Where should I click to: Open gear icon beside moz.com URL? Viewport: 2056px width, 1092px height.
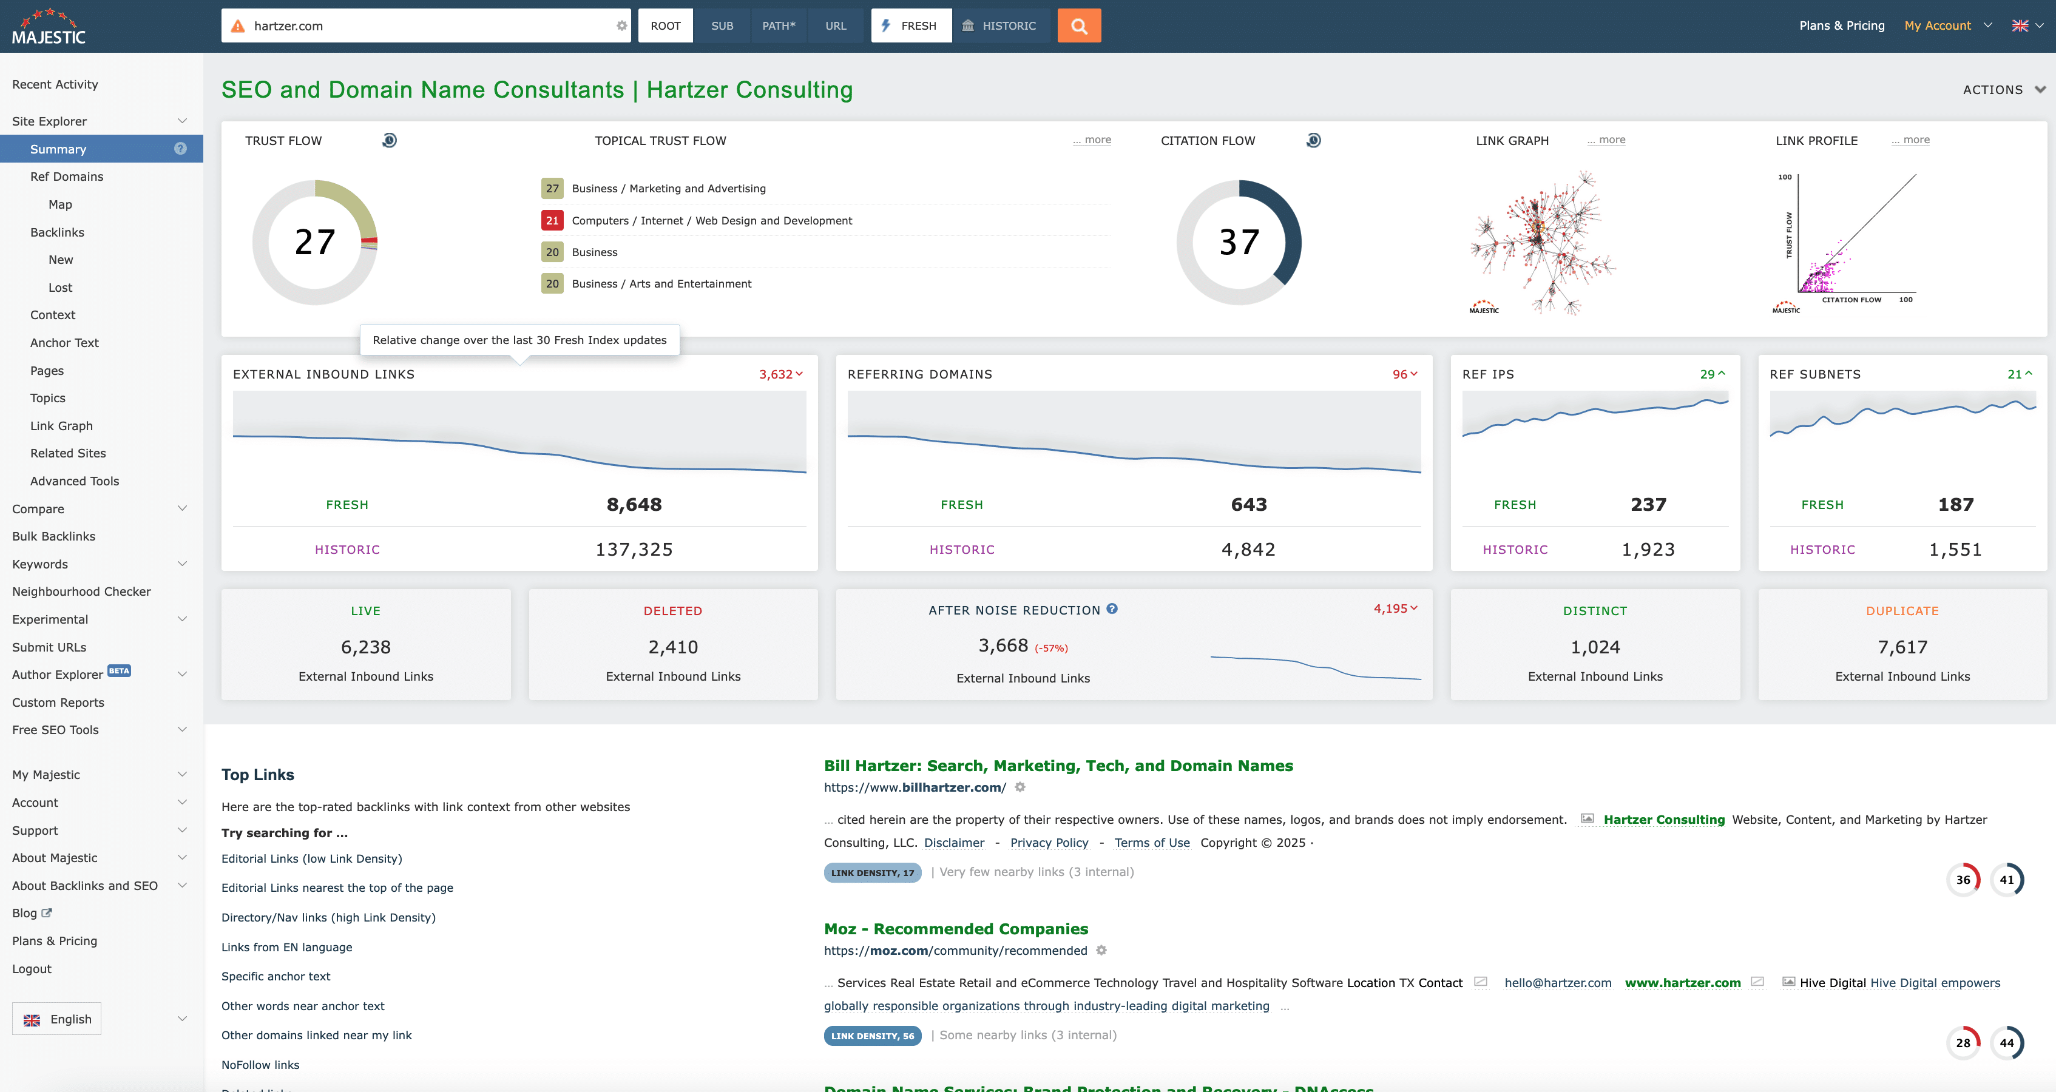tap(1101, 950)
